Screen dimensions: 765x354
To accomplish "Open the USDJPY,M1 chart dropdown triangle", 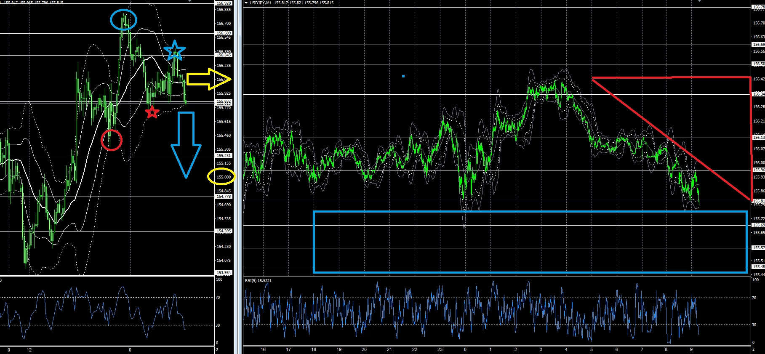I will point(246,3).
